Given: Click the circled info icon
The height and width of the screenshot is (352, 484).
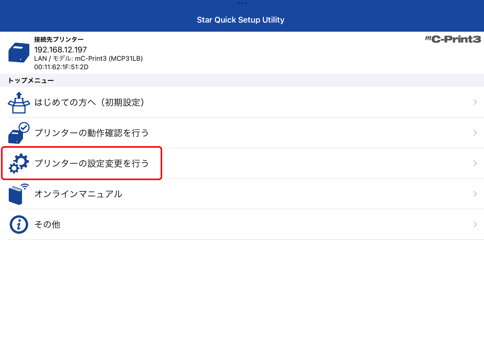Looking at the screenshot, I should pyautogui.click(x=19, y=224).
